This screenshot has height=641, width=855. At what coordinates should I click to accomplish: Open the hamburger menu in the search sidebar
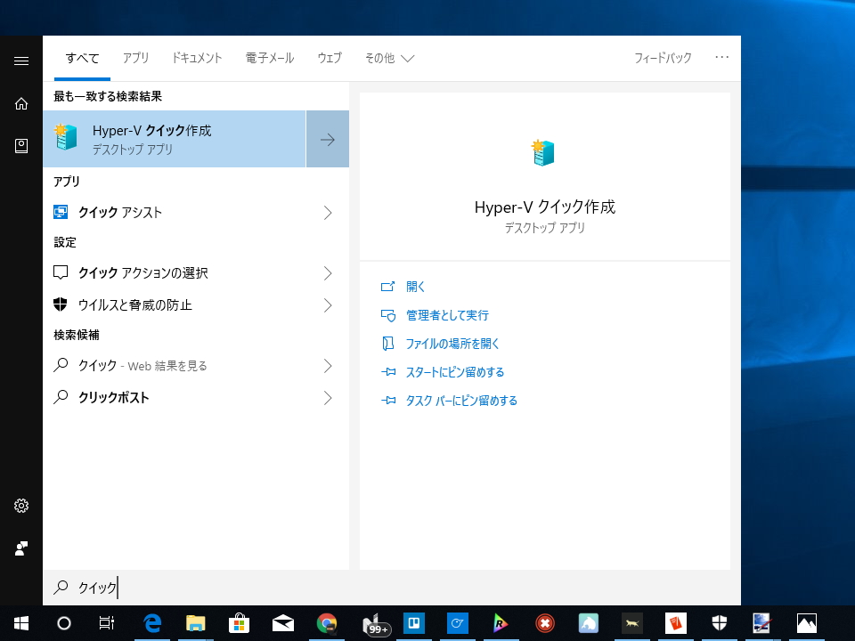click(20, 61)
